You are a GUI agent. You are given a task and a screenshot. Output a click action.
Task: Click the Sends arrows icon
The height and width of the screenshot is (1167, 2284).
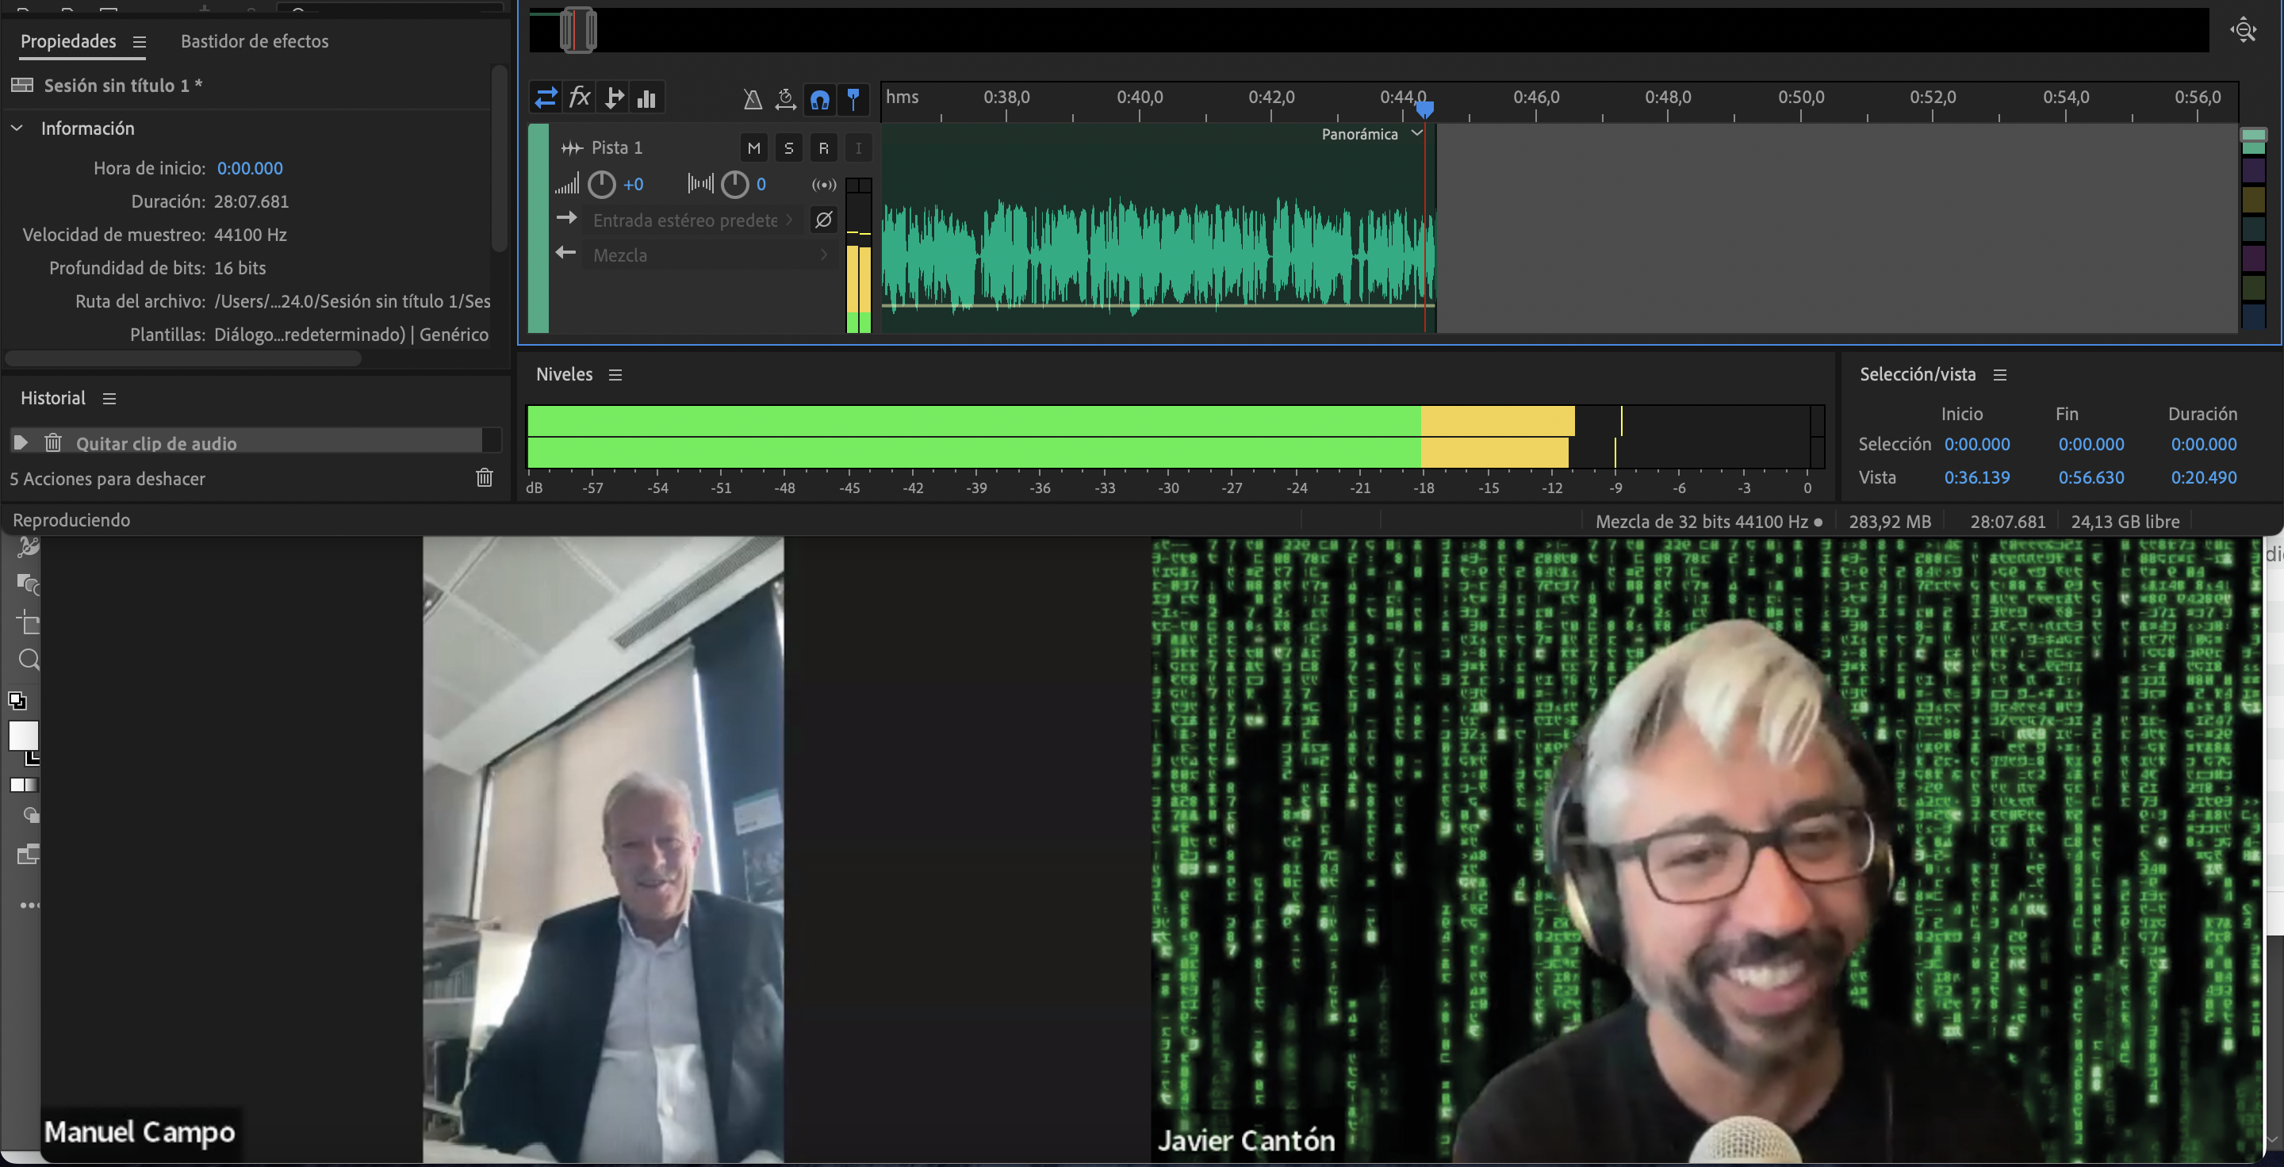pyautogui.click(x=614, y=98)
